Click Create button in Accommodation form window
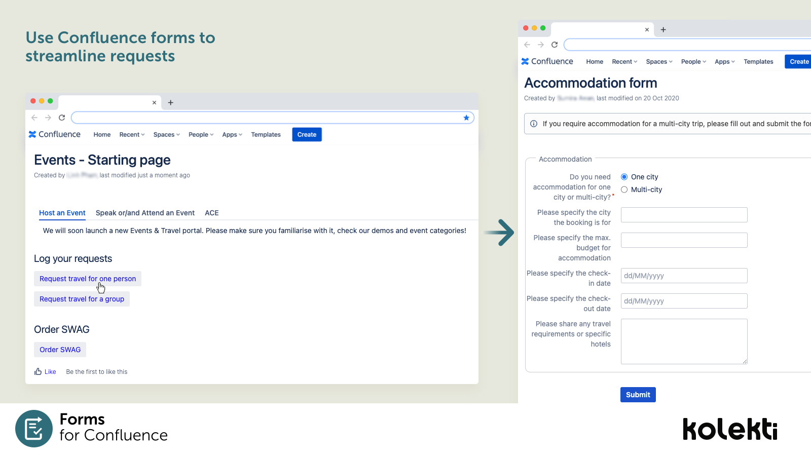Viewport: 811px width, 456px height. (x=798, y=62)
